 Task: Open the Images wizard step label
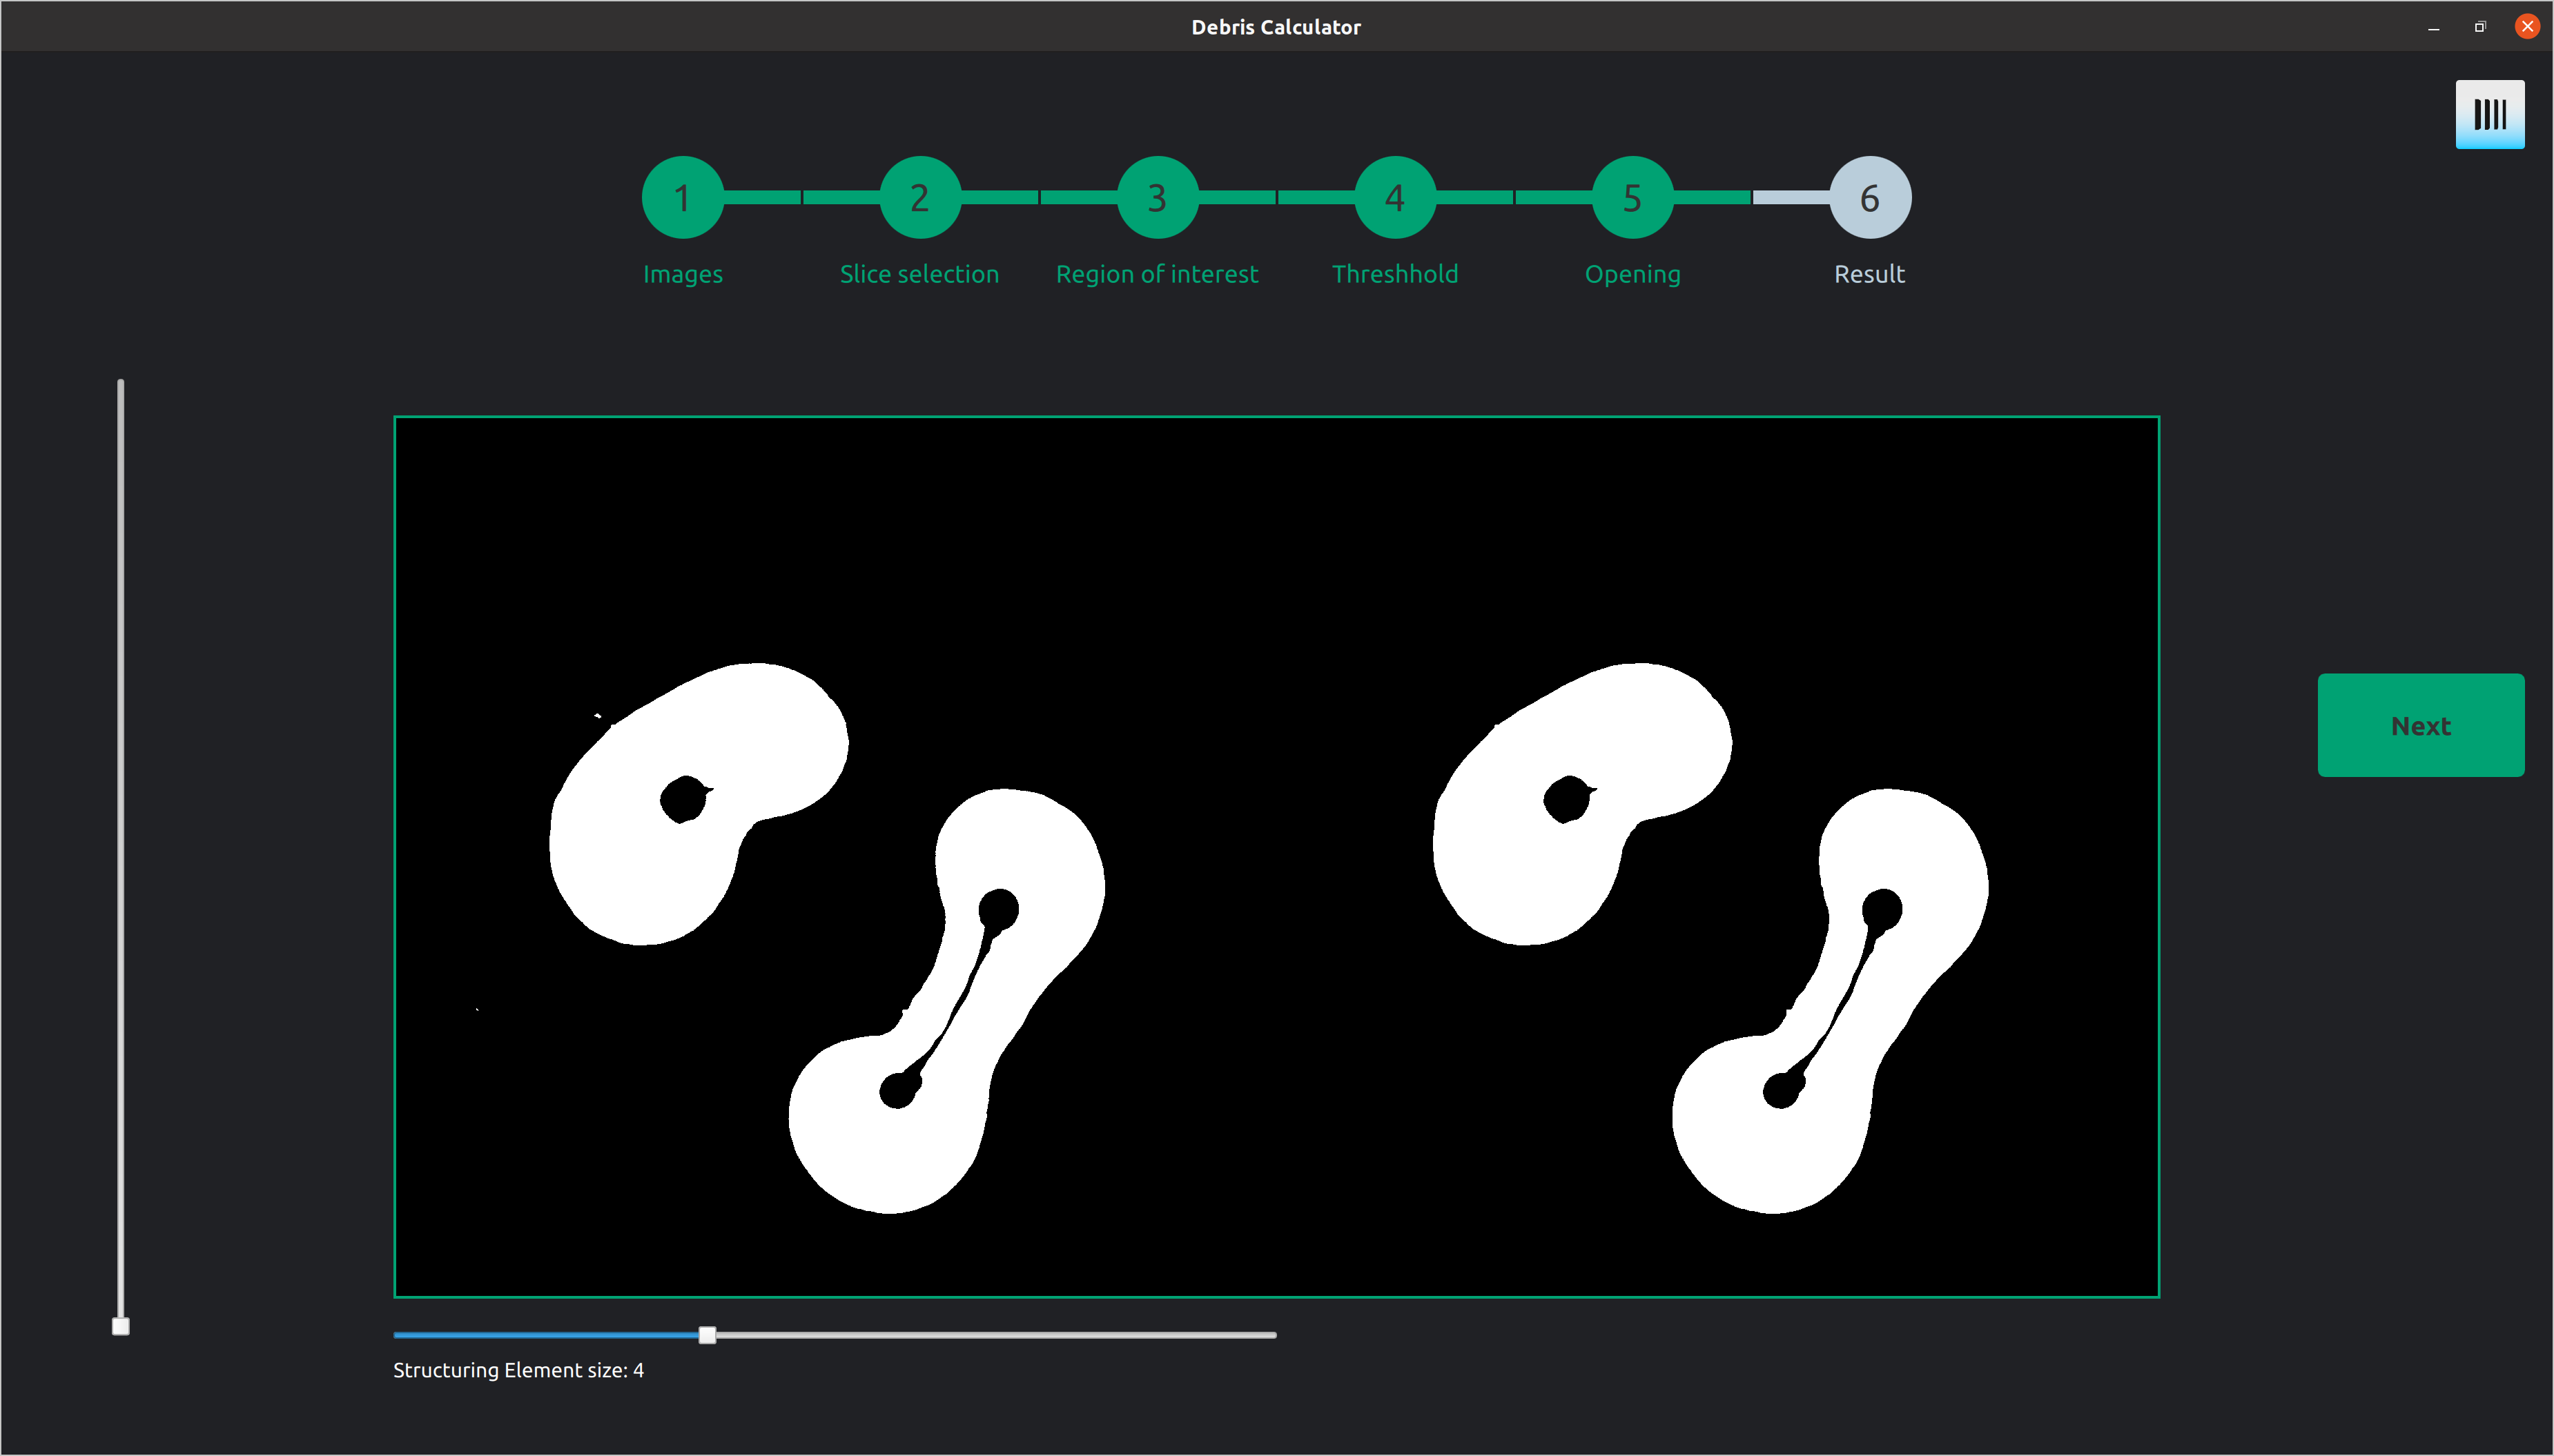pos(683,274)
